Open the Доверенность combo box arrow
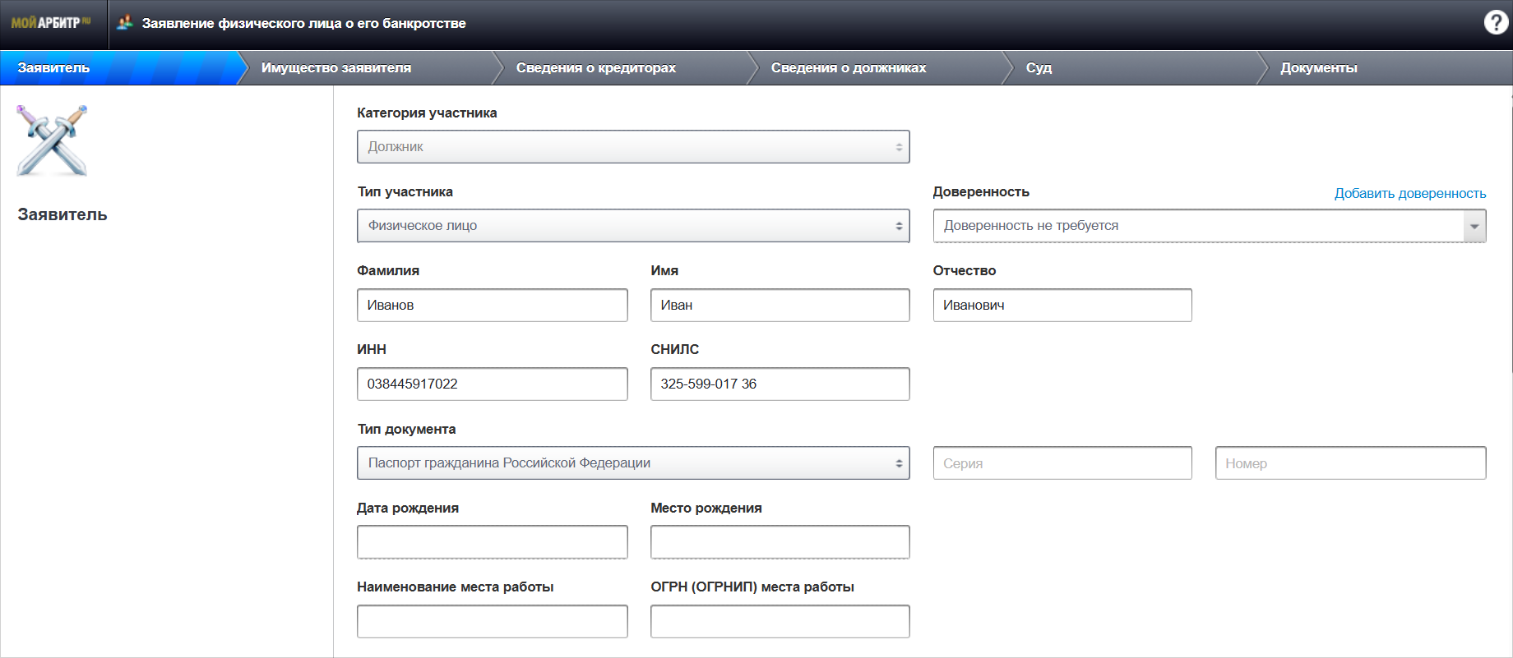This screenshot has height=658, width=1513. tap(1474, 226)
